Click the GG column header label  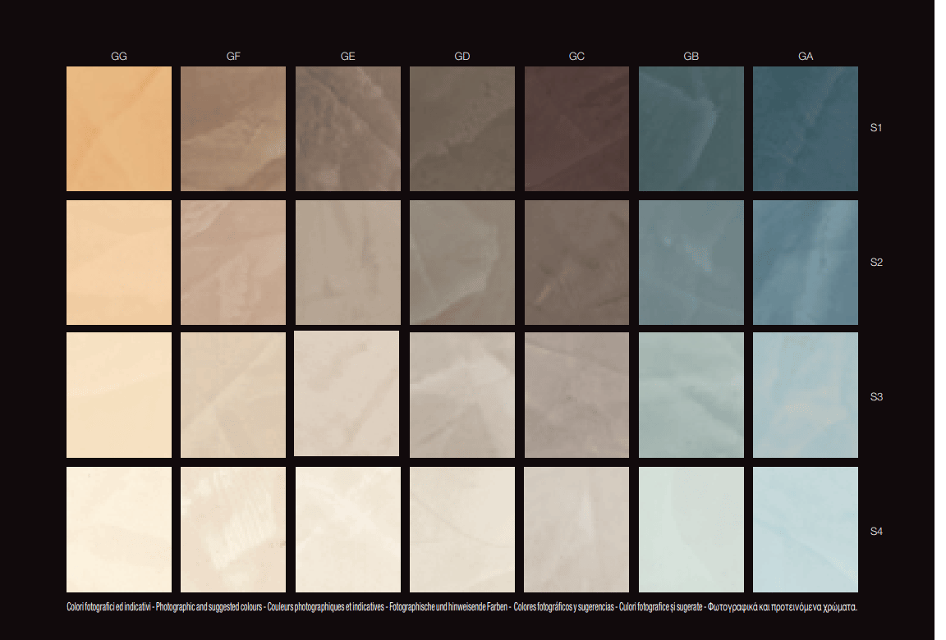coord(119,57)
